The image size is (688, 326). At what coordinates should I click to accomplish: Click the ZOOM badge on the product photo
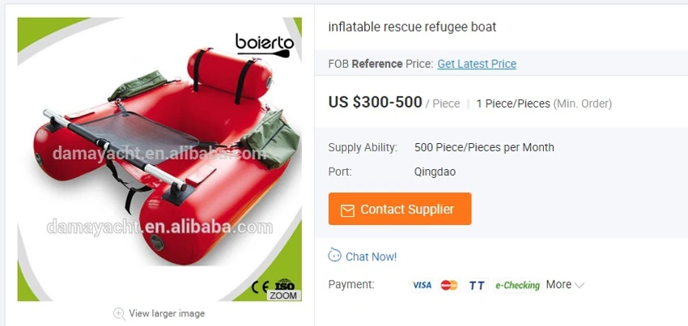coord(283,295)
